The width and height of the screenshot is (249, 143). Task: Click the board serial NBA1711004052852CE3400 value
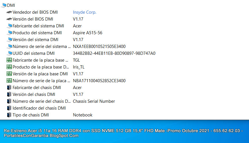(x=99, y=81)
